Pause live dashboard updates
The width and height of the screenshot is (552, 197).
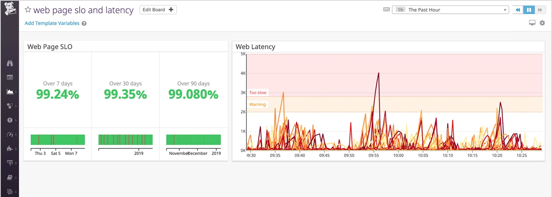point(529,10)
